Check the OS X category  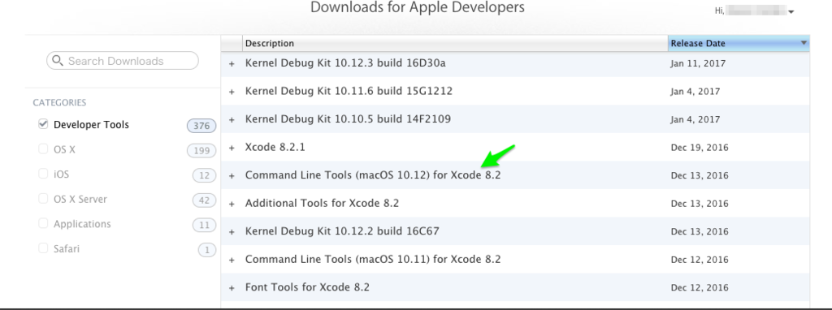pos(44,149)
